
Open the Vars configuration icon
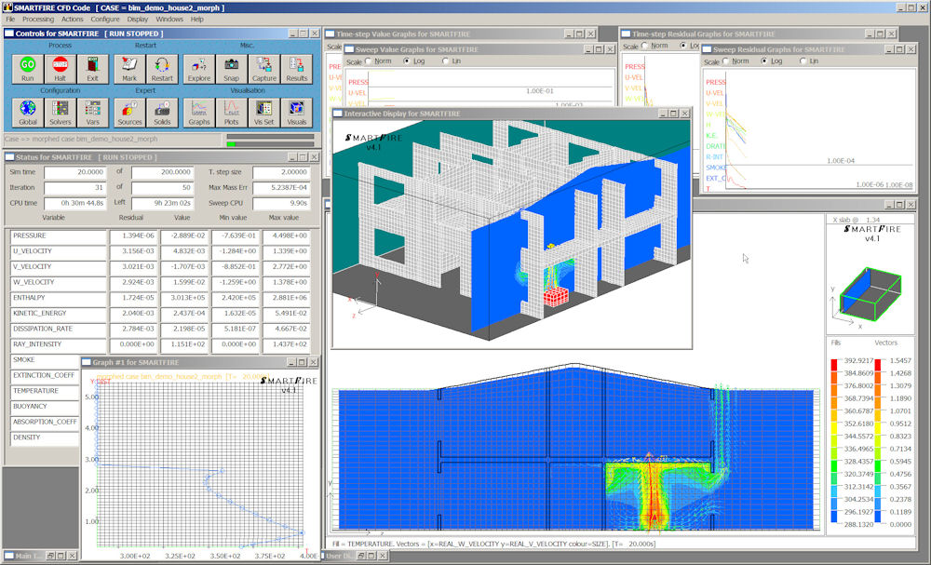pos(92,113)
